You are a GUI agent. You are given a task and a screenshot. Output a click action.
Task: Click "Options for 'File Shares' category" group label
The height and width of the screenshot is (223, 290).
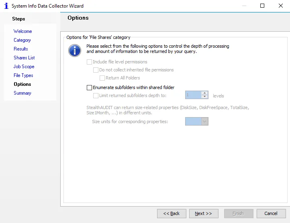pyautogui.click(x=98, y=37)
